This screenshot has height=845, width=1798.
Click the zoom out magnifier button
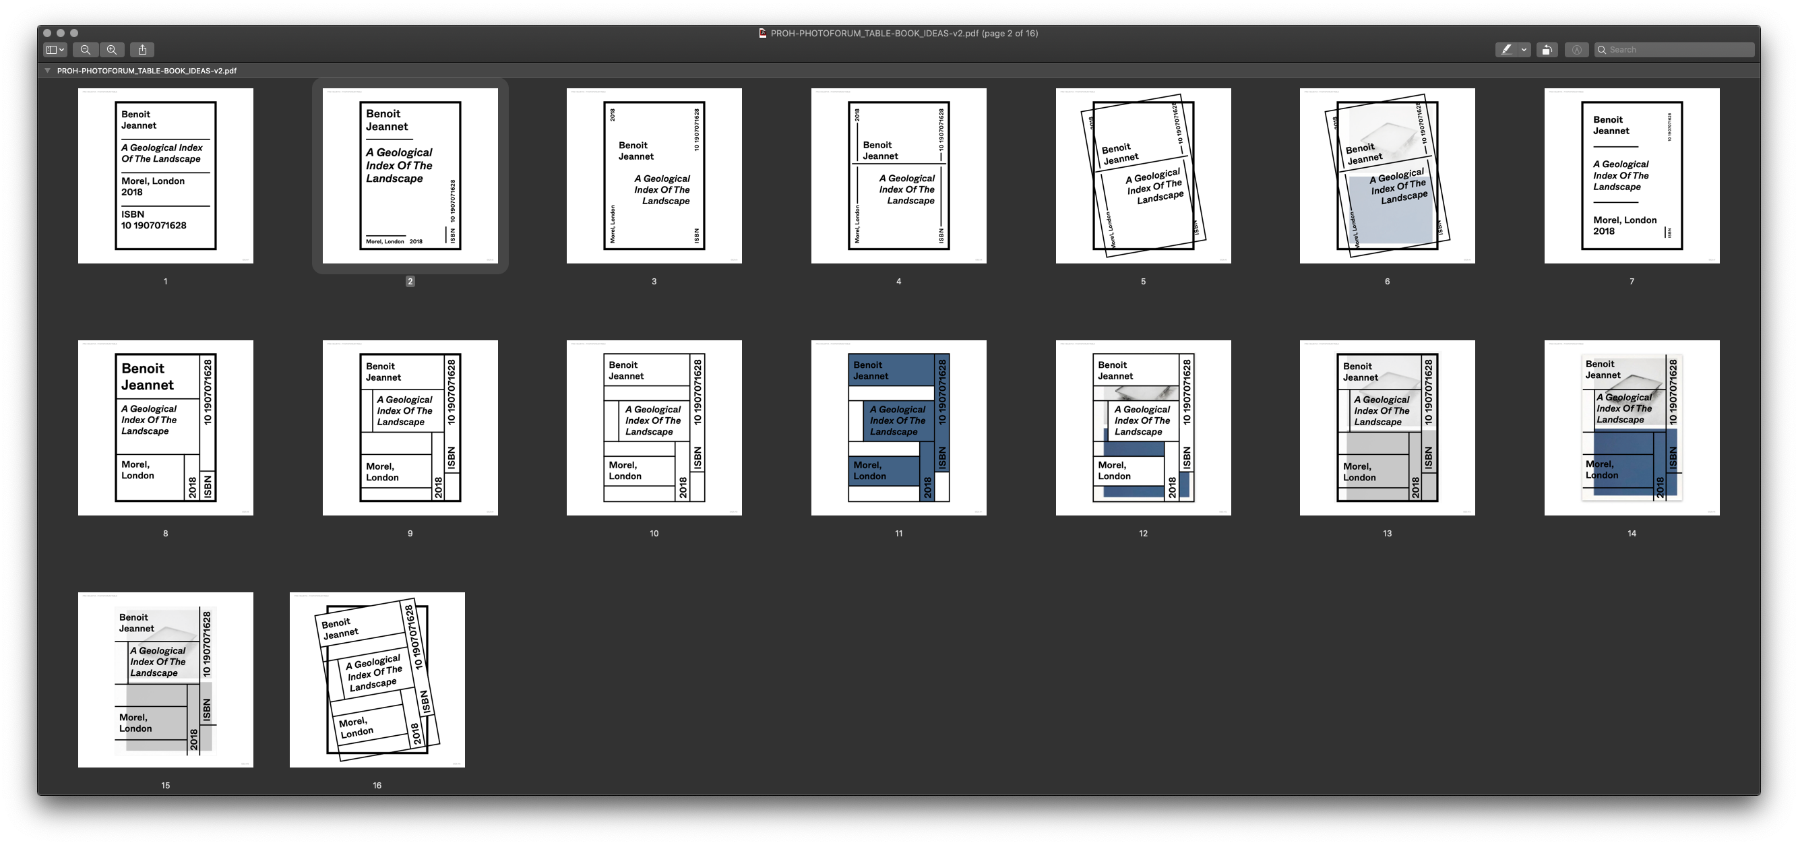(x=85, y=50)
